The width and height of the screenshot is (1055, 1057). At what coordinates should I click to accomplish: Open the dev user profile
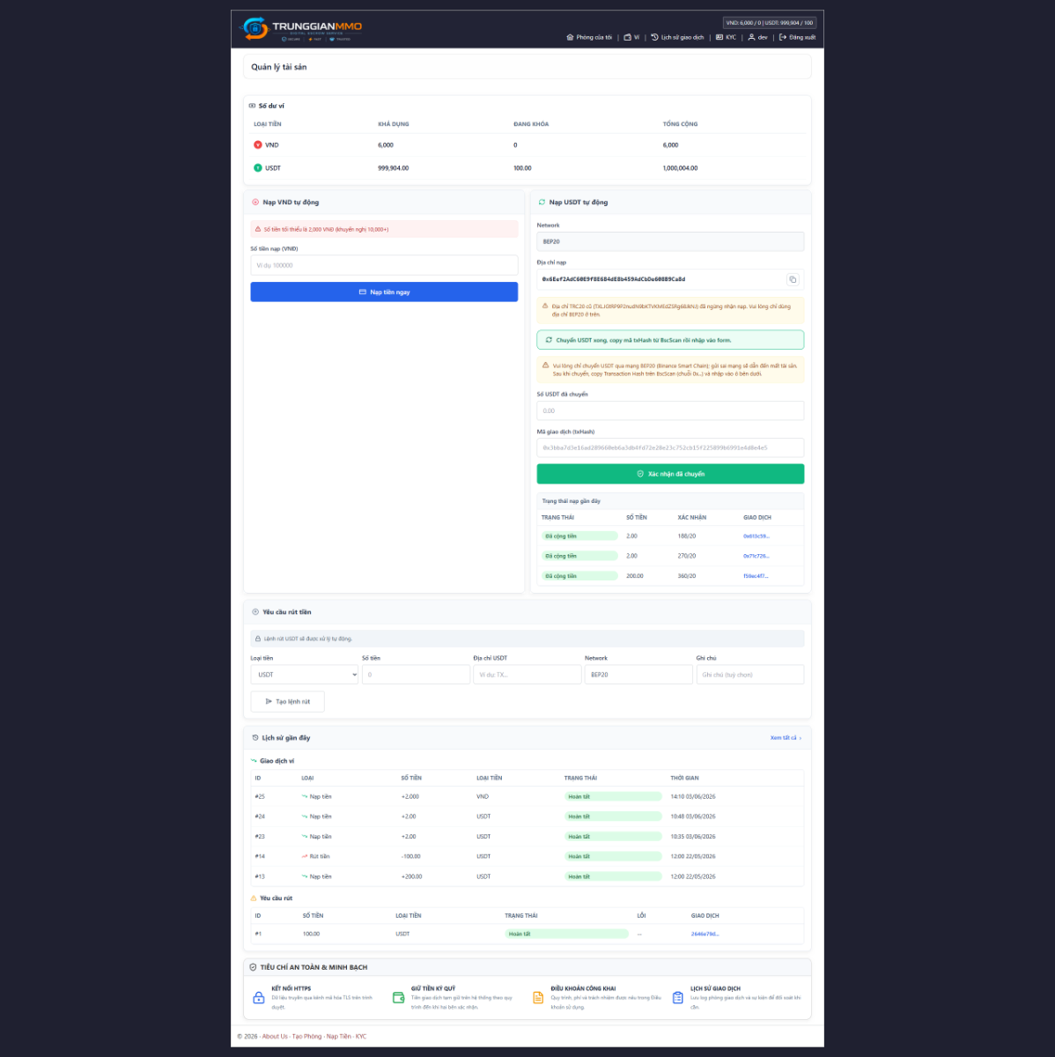[x=757, y=38]
